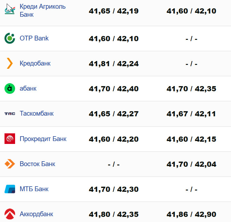Click the green абанк logo icon
The image size is (231, 222).
pos(10,88)
